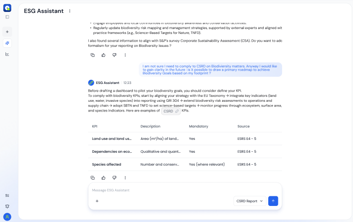Open ESG Assistant header options menu
Image resolution: width=353 pixels, height=222 pixels.
click(70, 11)
